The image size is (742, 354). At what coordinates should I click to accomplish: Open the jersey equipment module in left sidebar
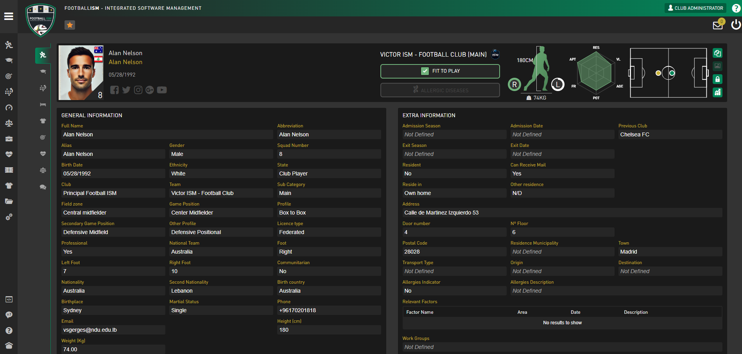pos(9,186)
